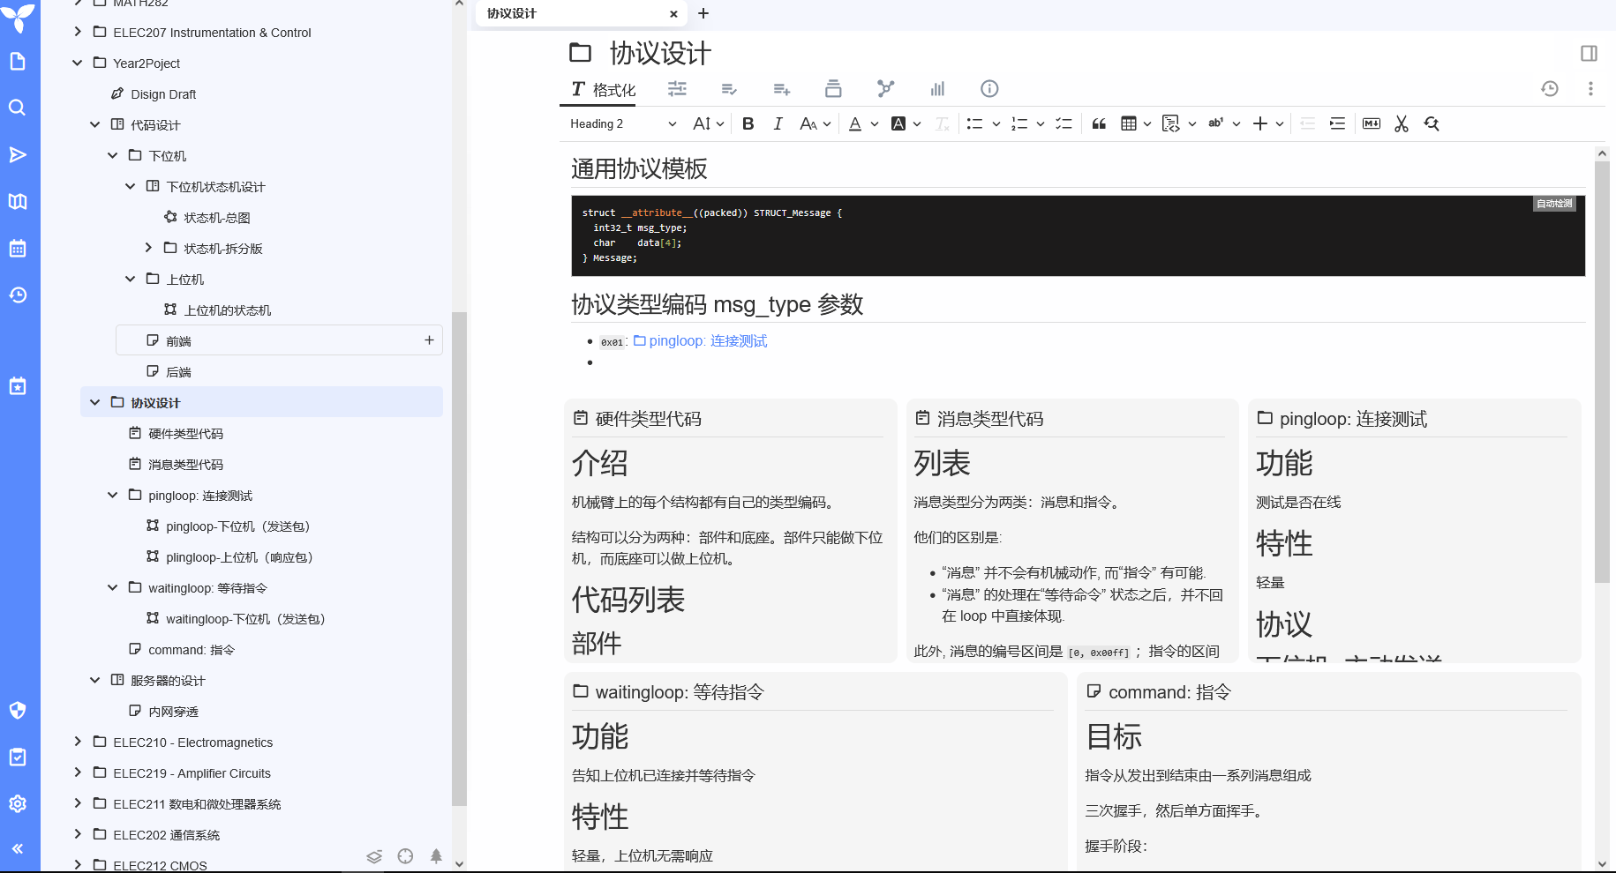
Task: Toggle bold formatting
Action: 748,123
